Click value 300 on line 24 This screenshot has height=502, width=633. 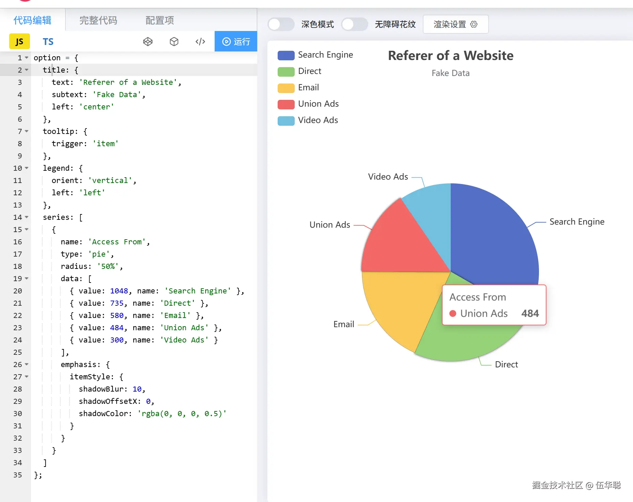pyautogui.click(x=117, y=340)
